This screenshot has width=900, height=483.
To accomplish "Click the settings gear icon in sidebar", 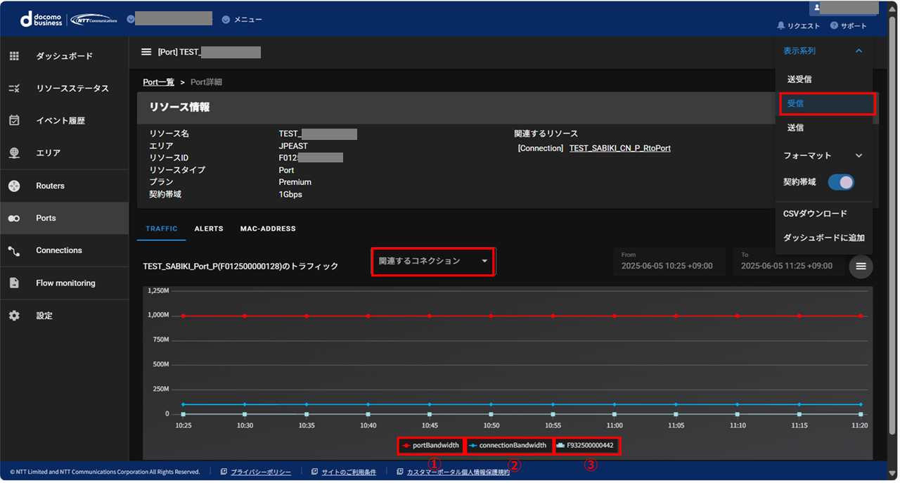I will (14, 316).
